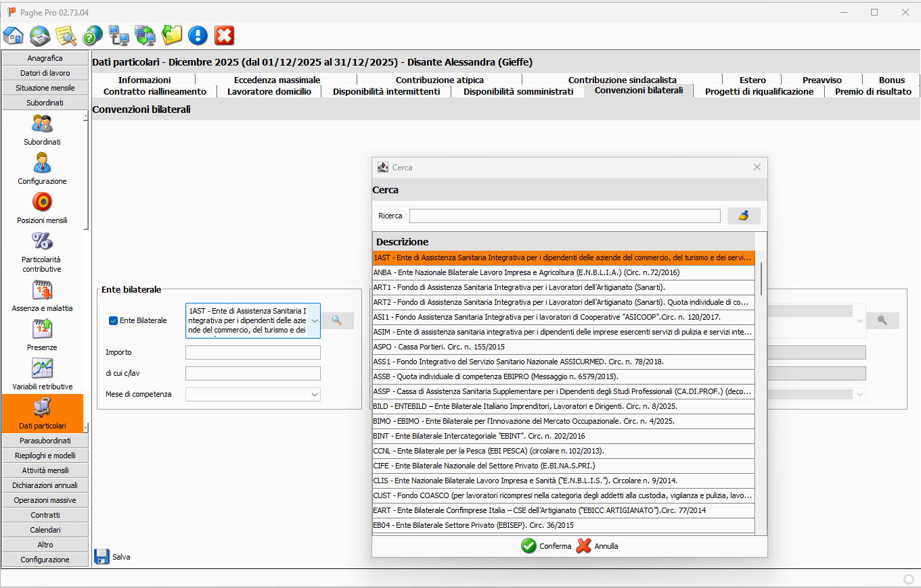Click the Salva floppy disk icon
Image resolution: width=921 pixels, height=588 pixels.
click(102, 556)
